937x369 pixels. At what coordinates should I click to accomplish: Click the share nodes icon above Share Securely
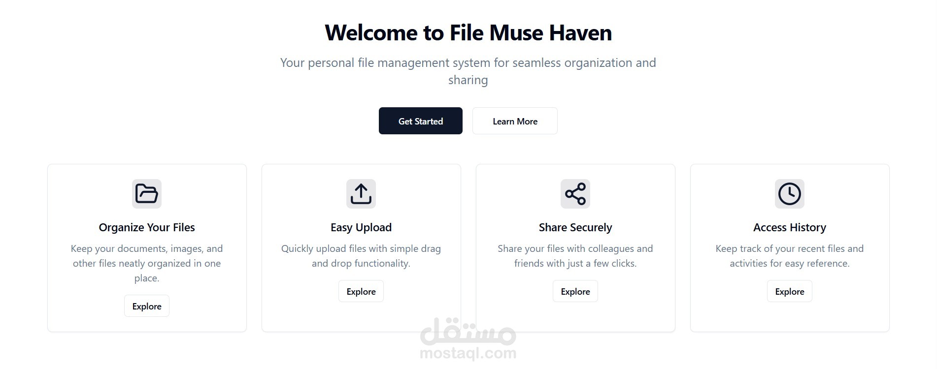[x=575, y=194]
